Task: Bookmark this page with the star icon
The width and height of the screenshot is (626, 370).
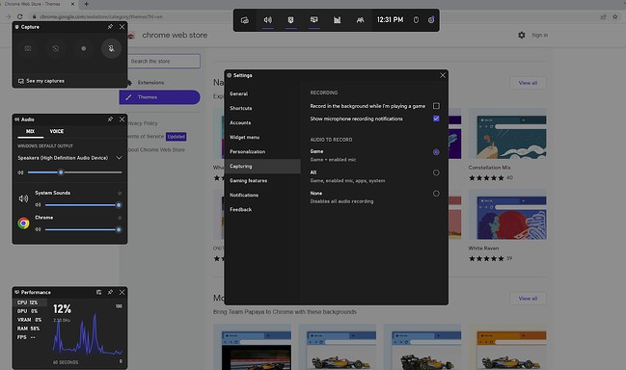Action: [x=614, y=16]
